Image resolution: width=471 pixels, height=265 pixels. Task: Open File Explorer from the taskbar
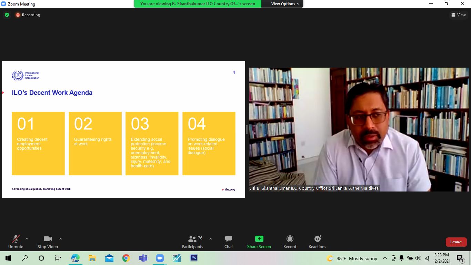92,258
